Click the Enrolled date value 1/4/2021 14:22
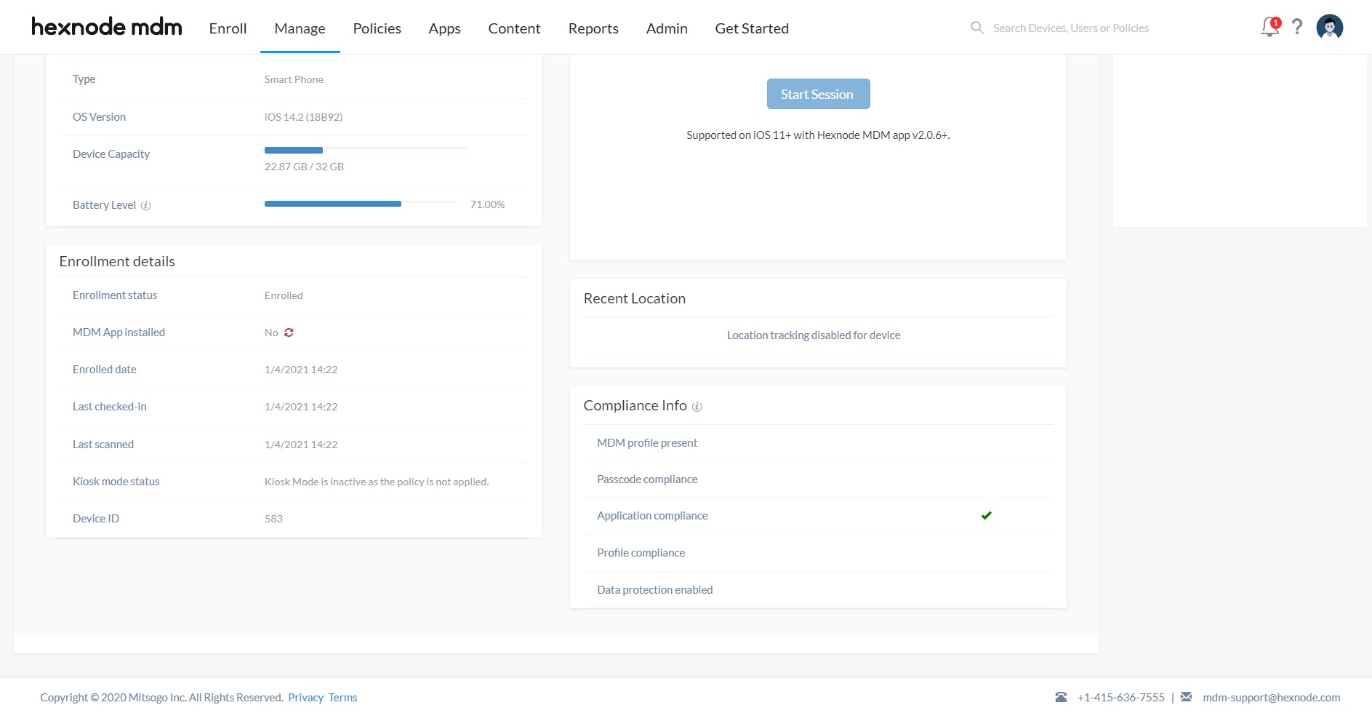Viewport: 1372px width, 713px height. click(301, 370)
